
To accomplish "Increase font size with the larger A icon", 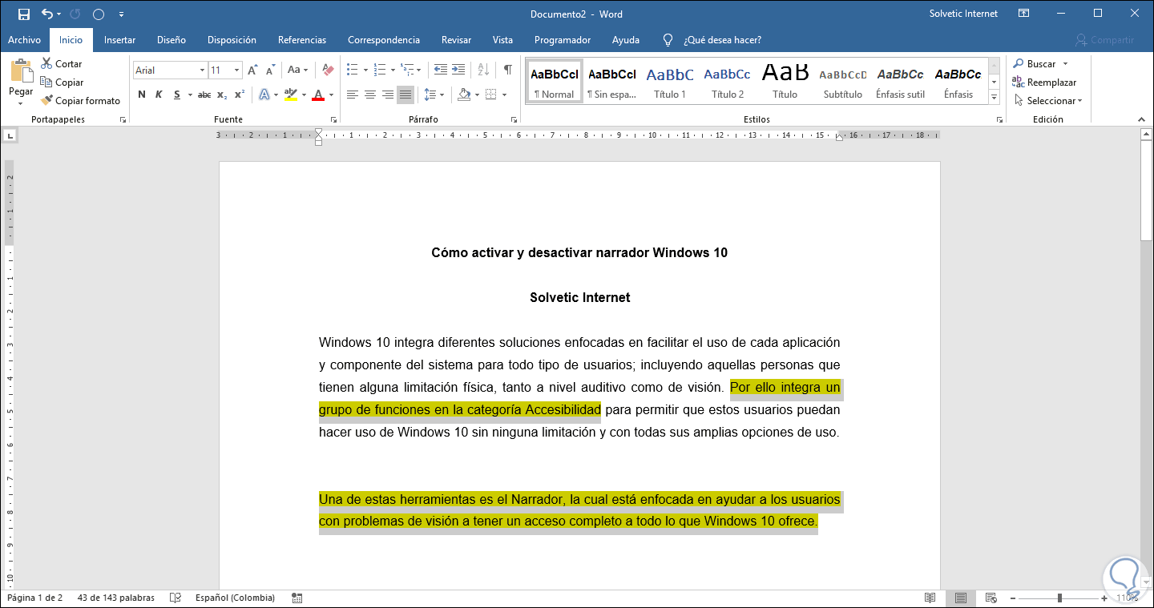I will (253, 70).
